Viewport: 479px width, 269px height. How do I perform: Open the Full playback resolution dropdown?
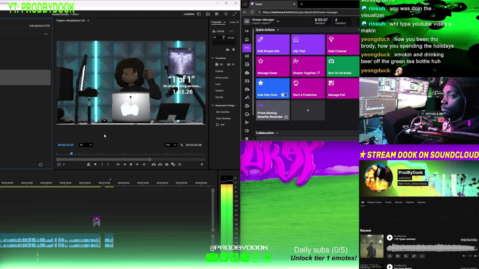171,145
